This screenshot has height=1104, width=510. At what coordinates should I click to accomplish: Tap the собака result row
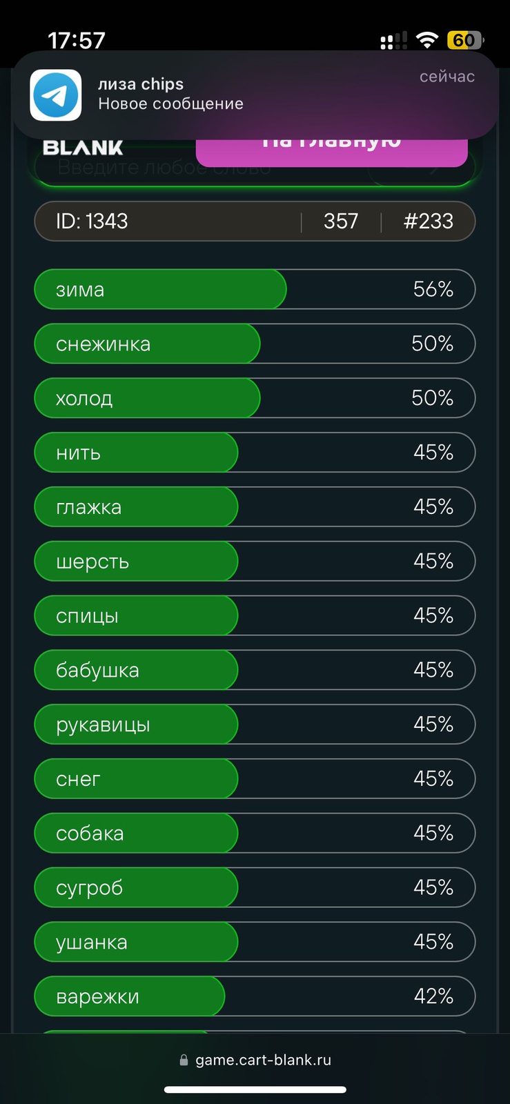[x=255, y=834]
